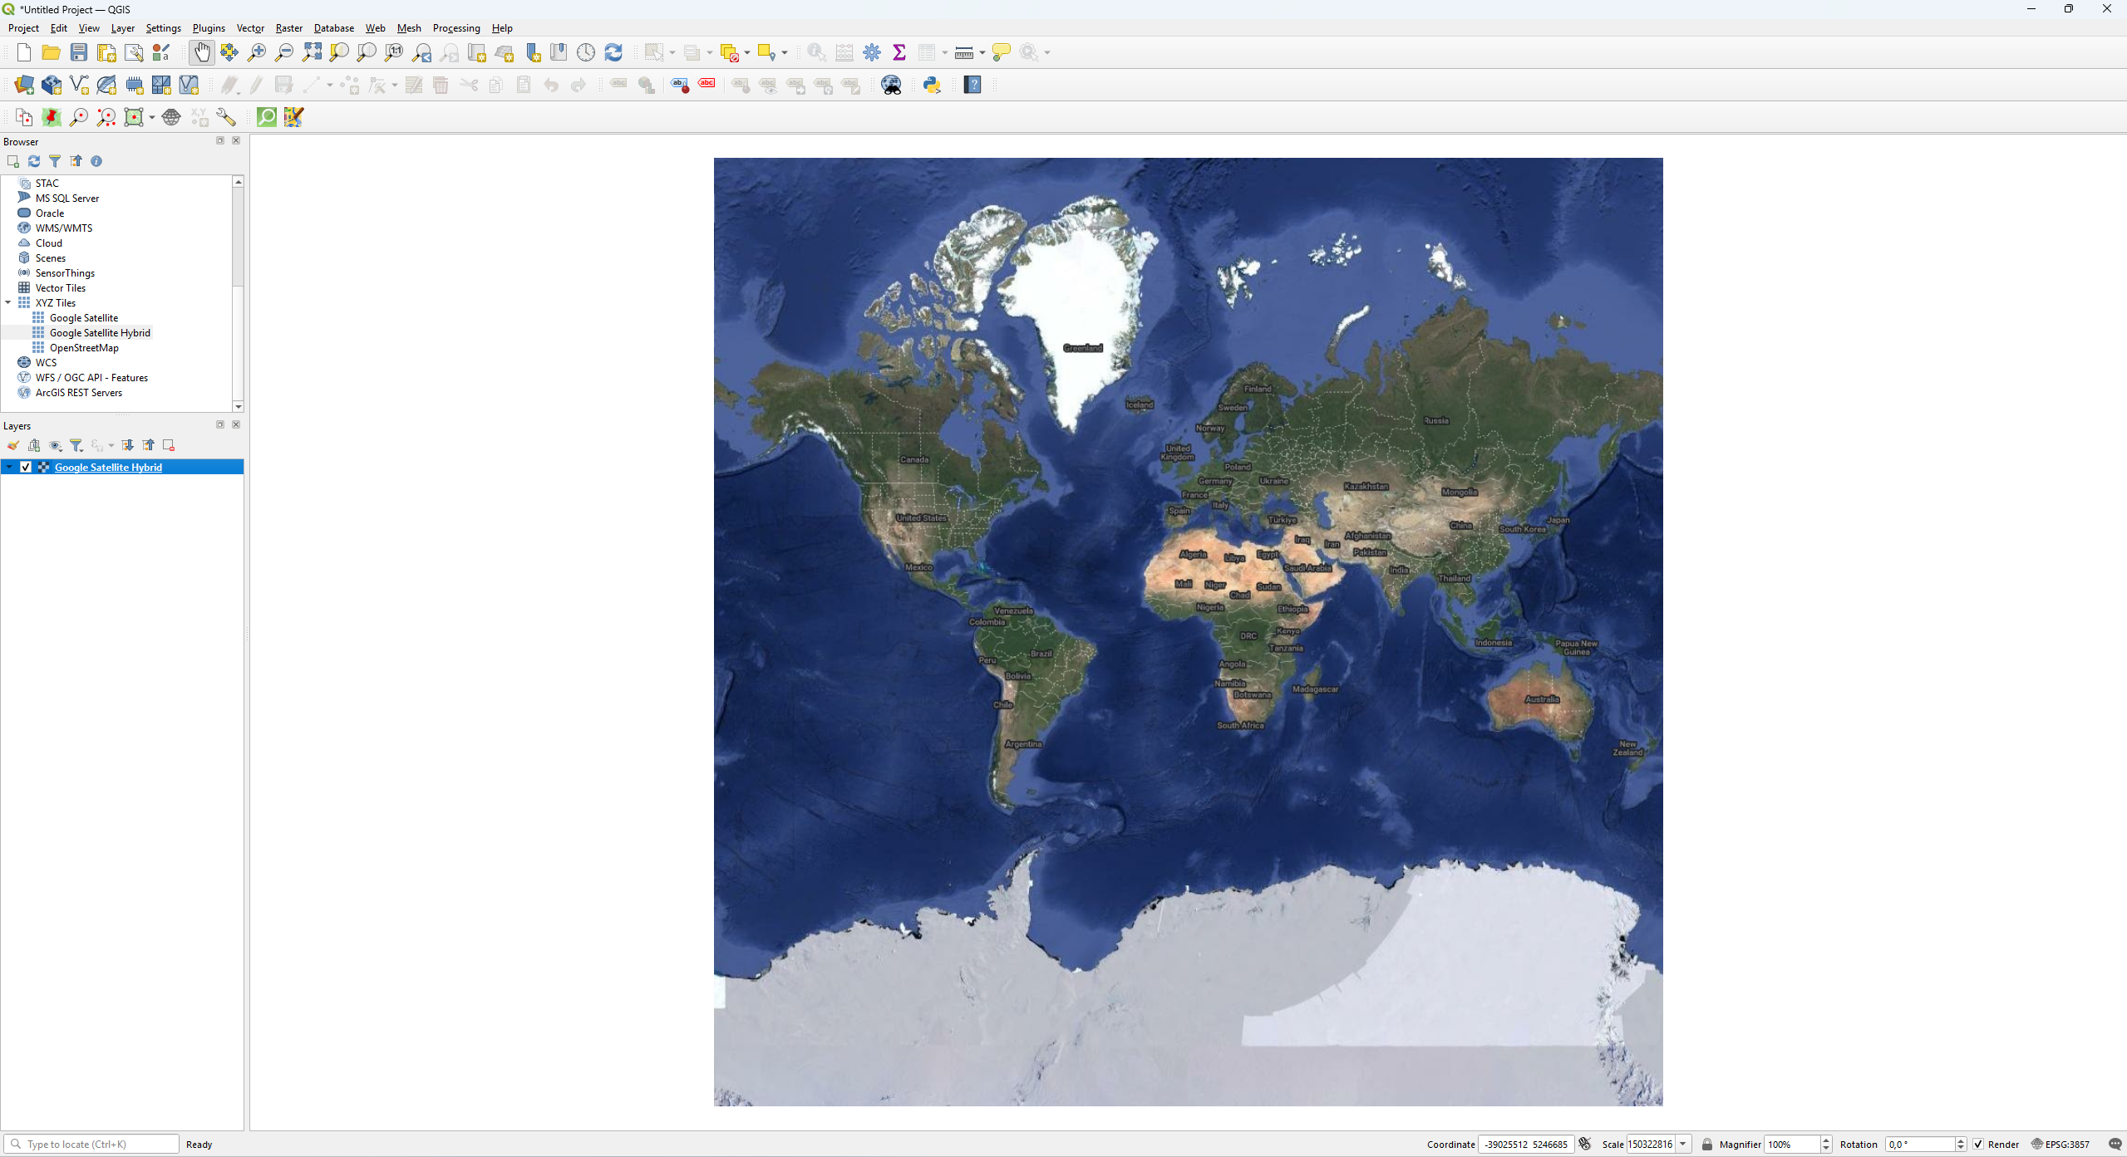The width and height of the screenshot is (2127, 1157).
Task: Save the project using the floppy disk icon
Action: (x=78, y=52)
